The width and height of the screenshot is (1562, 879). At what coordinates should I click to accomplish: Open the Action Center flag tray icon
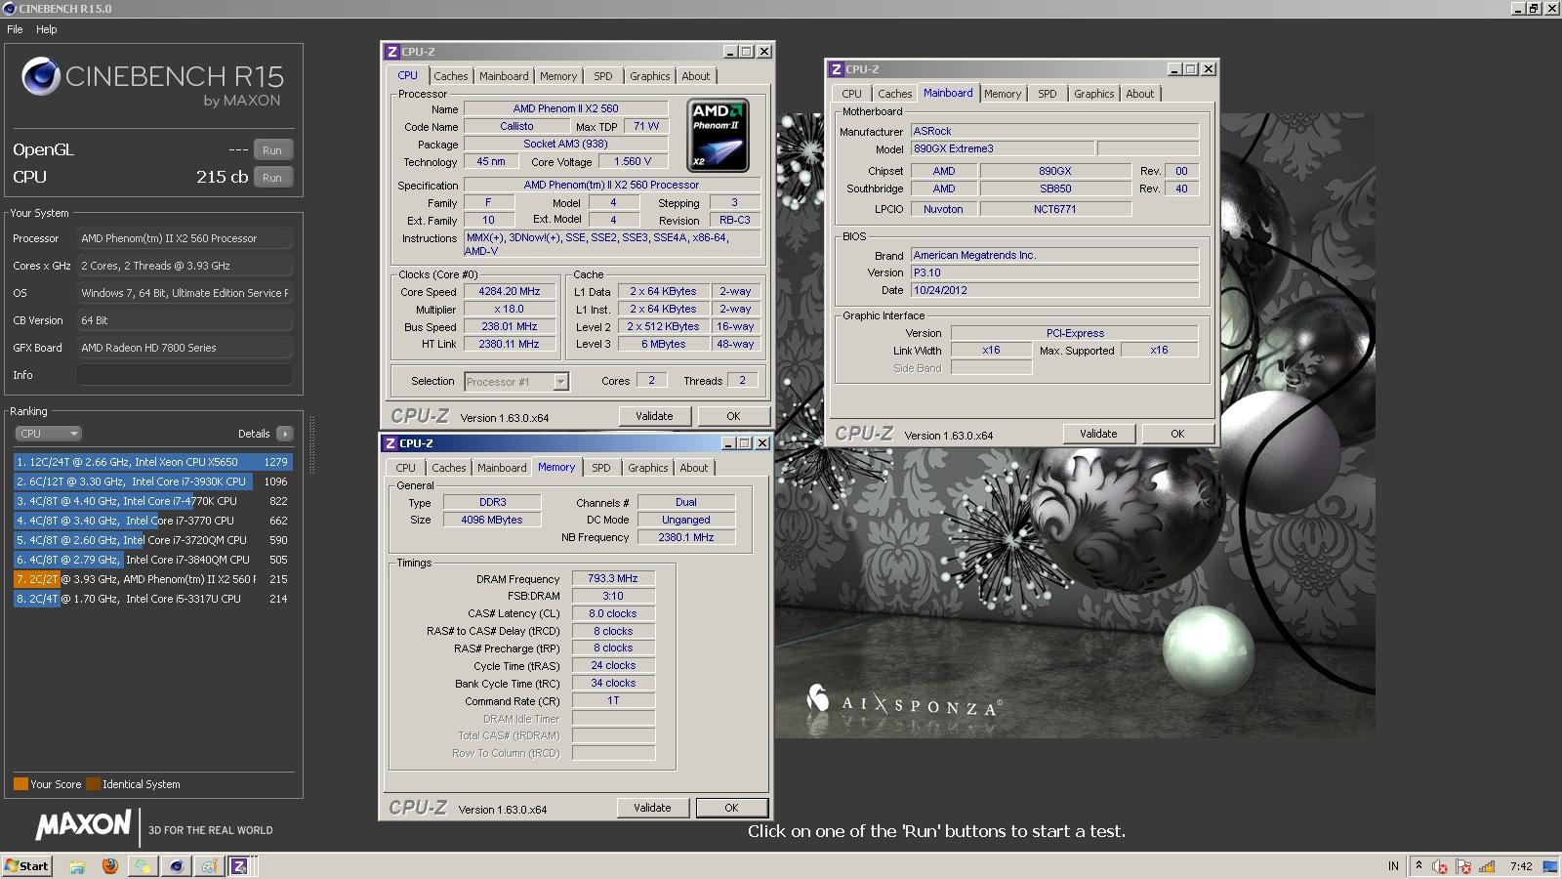tap(1463, 866)
